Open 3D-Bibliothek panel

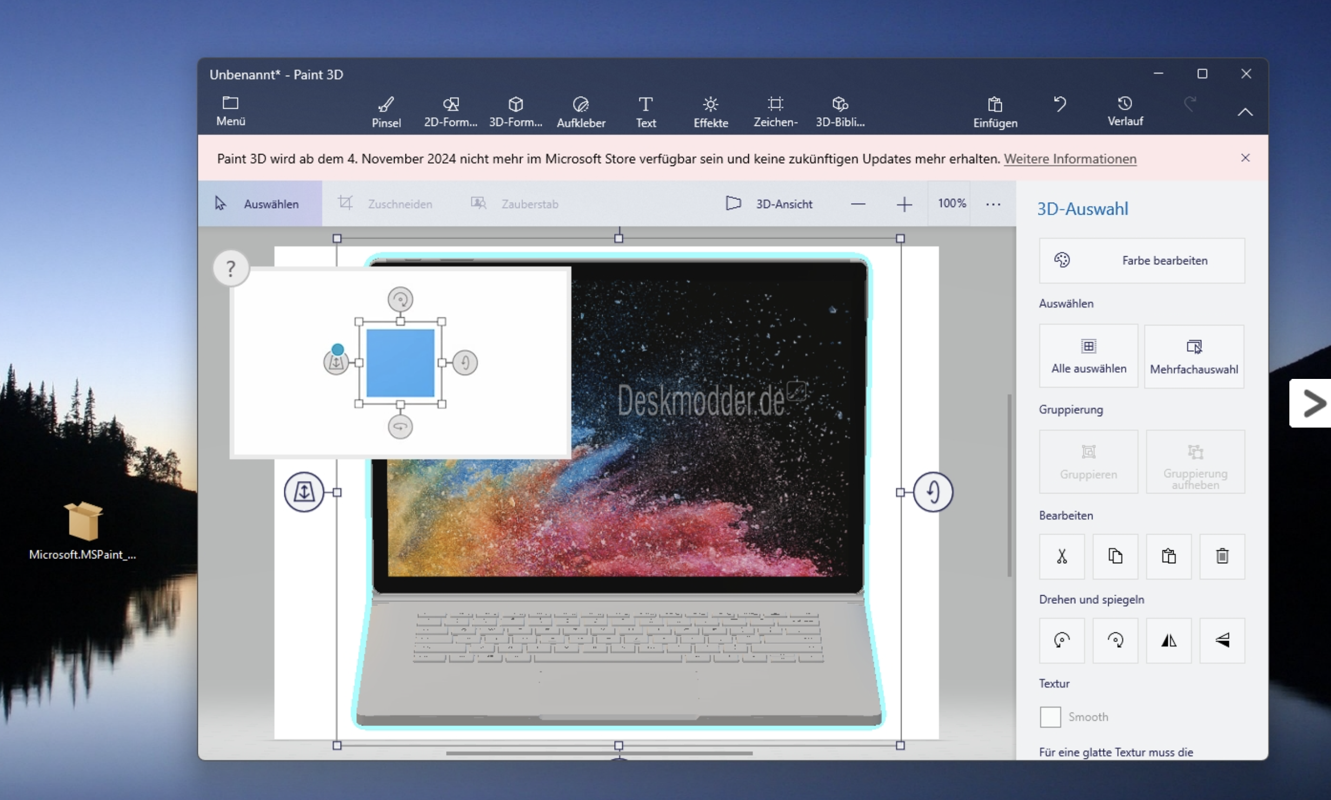(841, 109)
